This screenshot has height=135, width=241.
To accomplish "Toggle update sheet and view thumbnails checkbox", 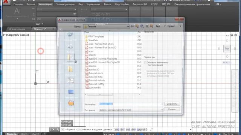I will (145, 63).
